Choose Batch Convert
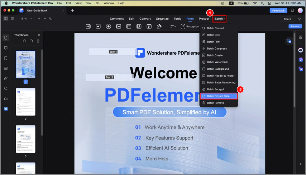Viewport: 306px width, 175px height. pos(219,28)
